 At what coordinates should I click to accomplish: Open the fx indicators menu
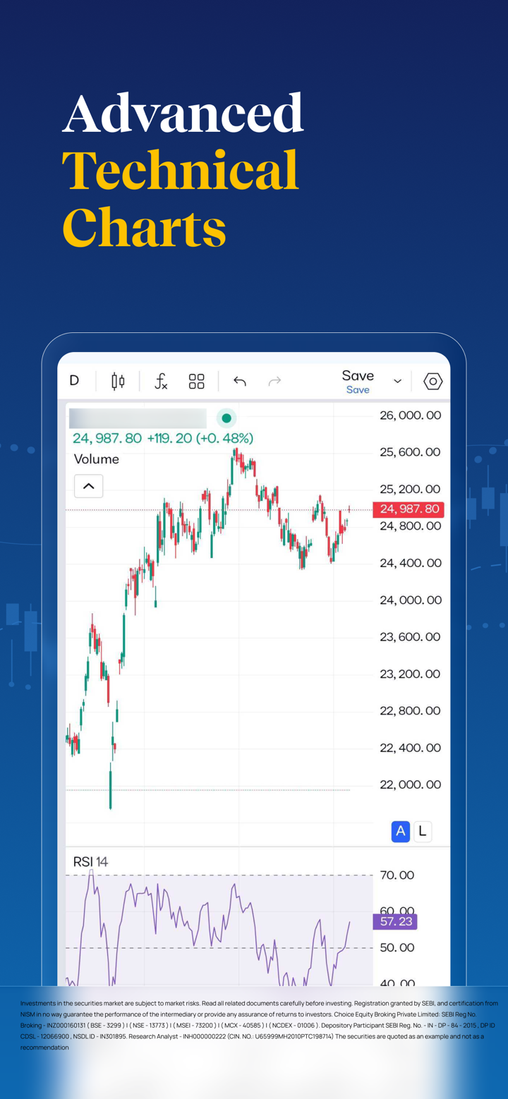click(x=161, y=382)
